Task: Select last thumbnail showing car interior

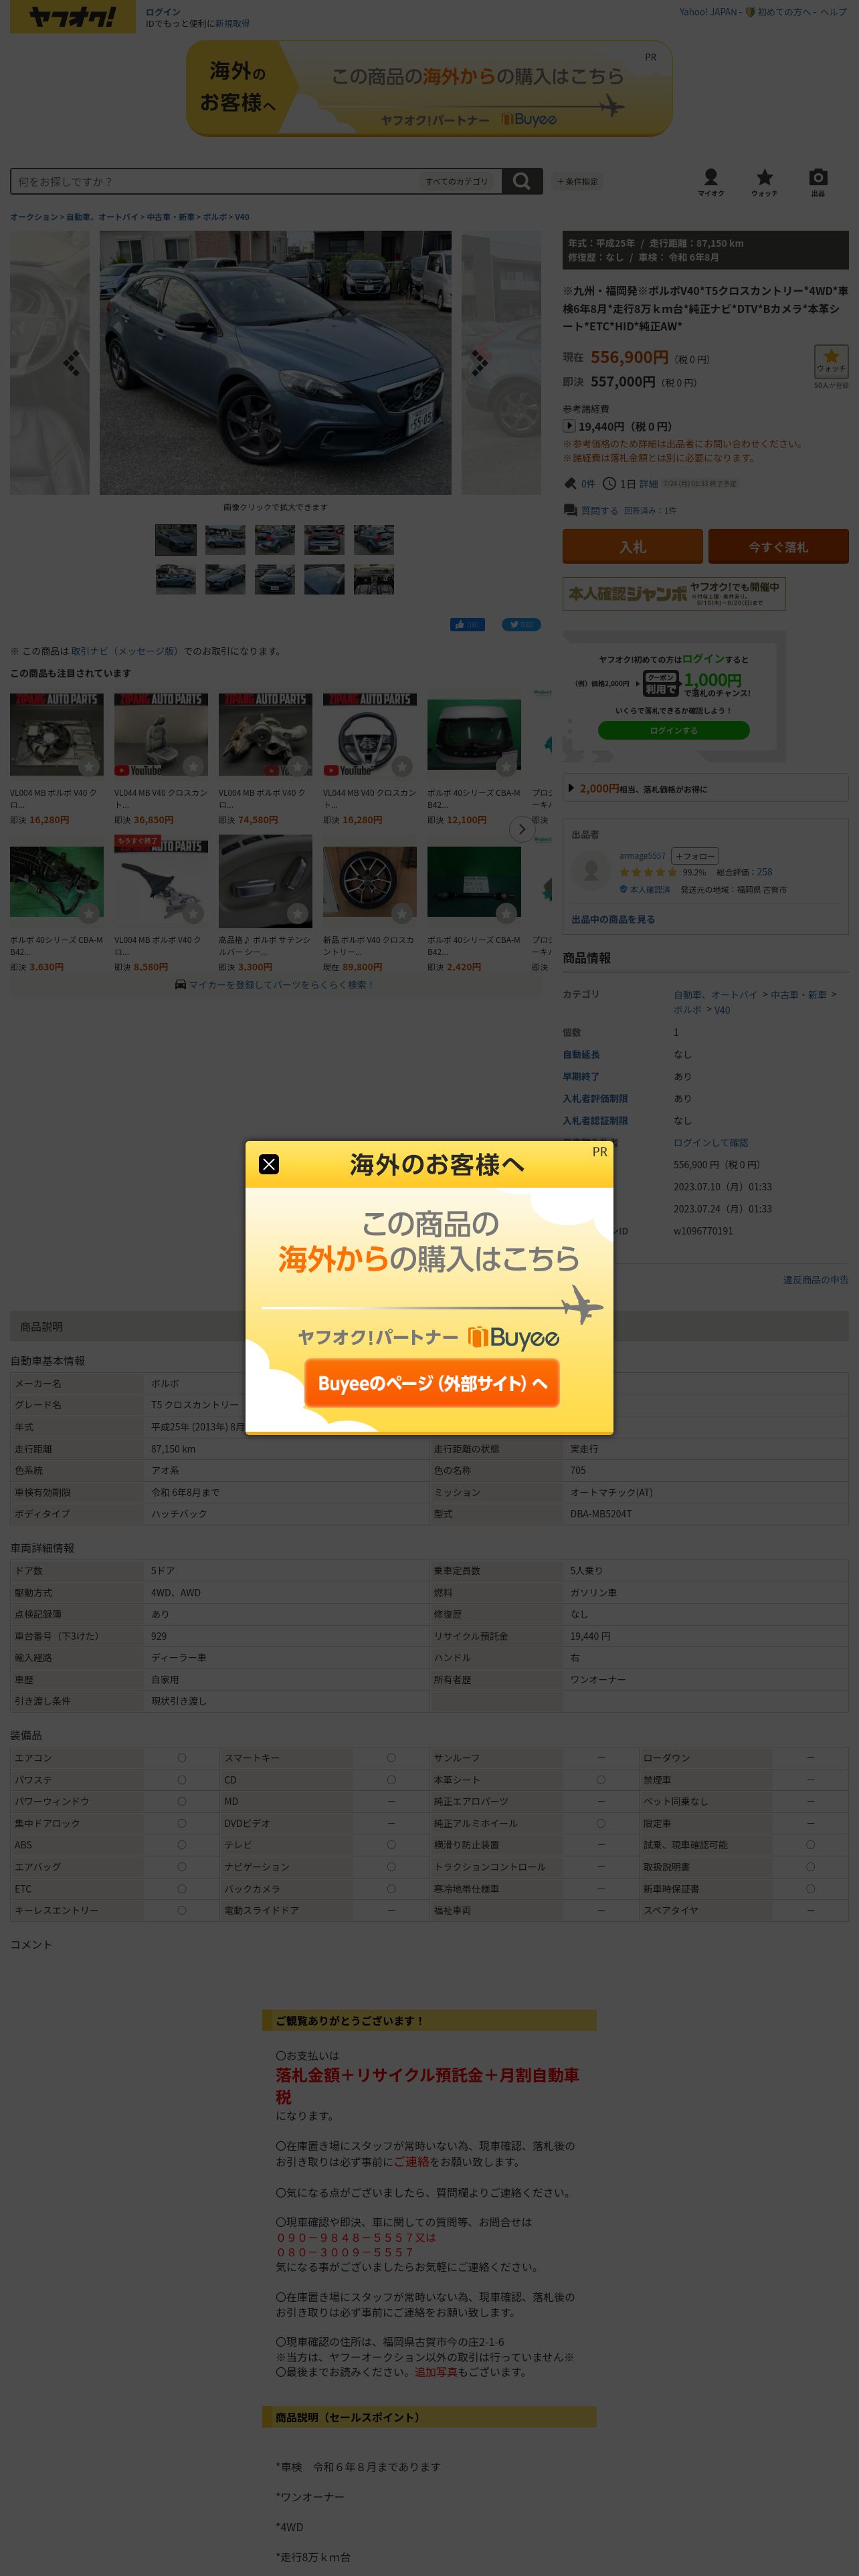Action: pos(374,579)
